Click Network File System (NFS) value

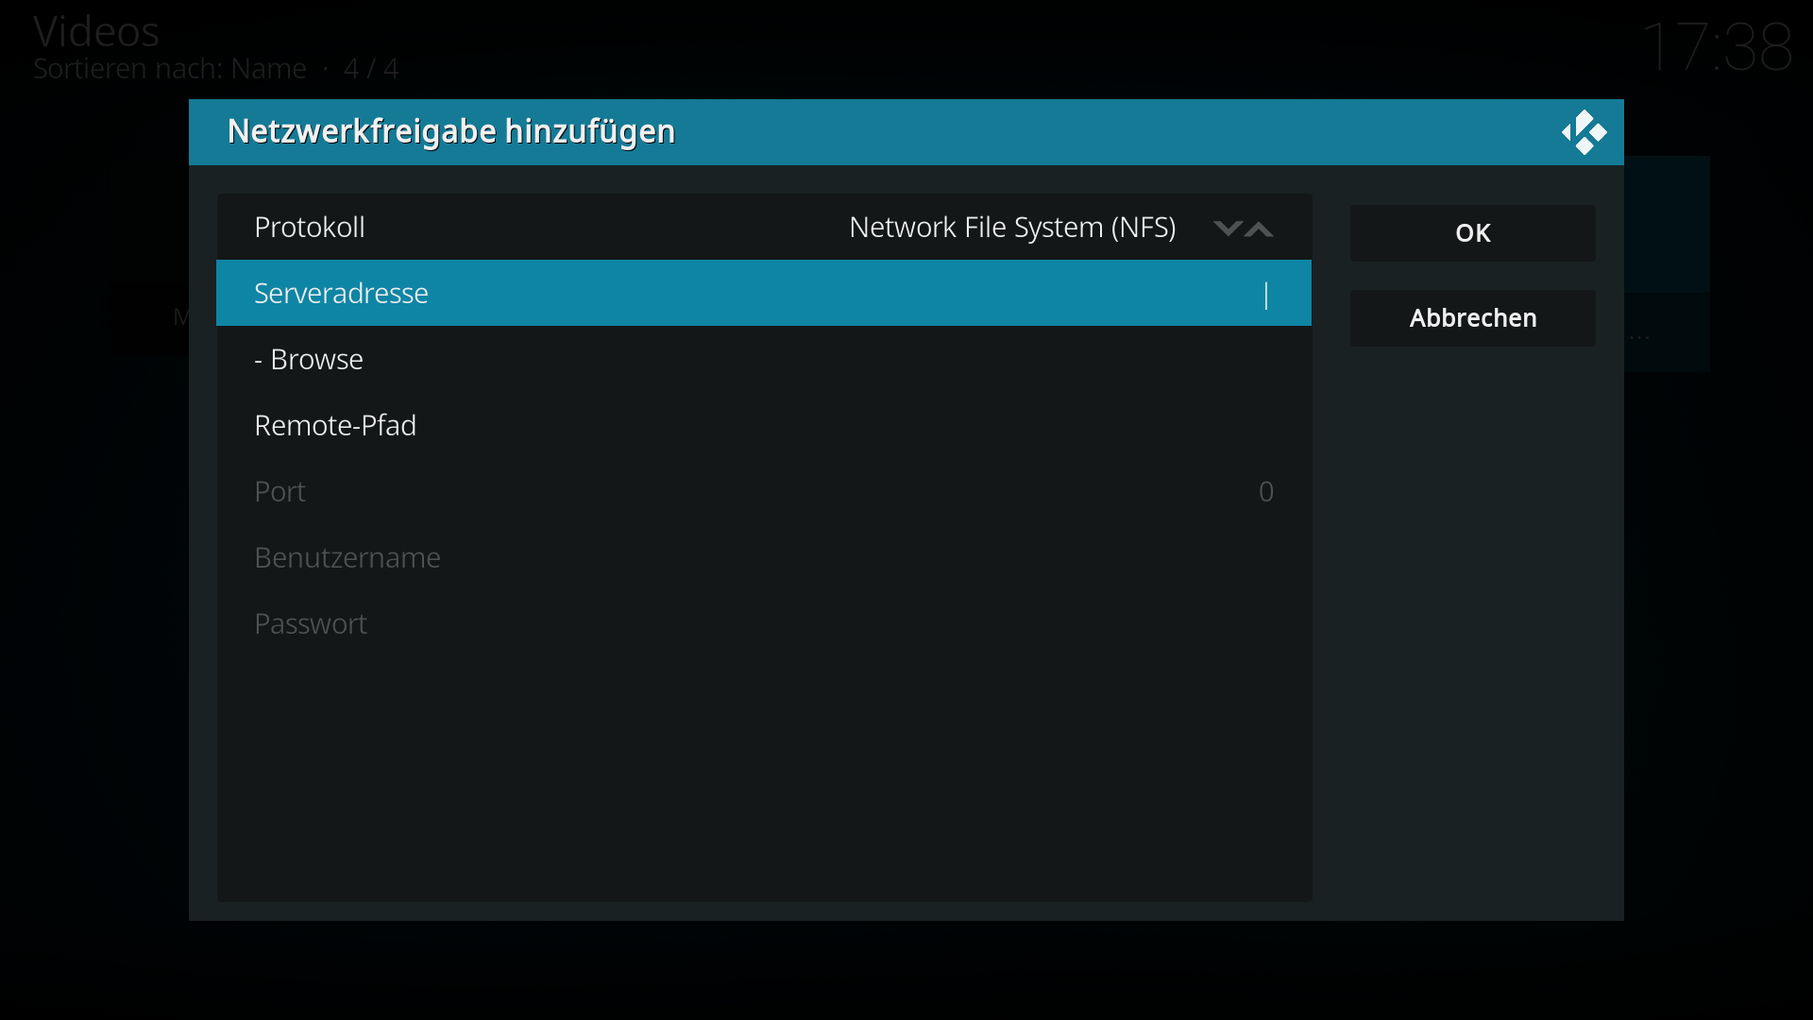pyautogui.click(x=1012, y=228)
